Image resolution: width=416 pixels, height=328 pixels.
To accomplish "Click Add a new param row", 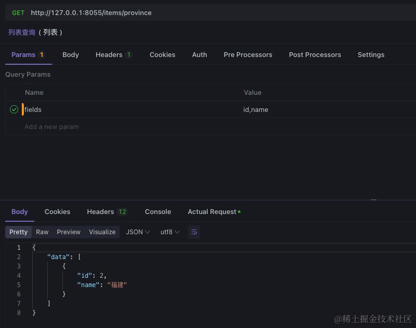I will pyautogui.click(x=51, y=126).
